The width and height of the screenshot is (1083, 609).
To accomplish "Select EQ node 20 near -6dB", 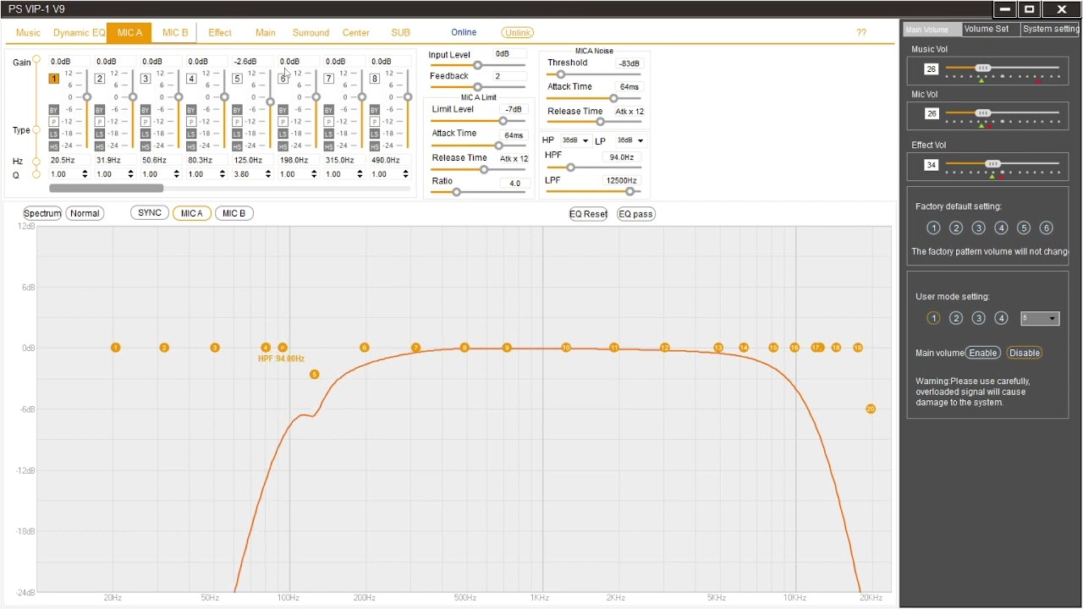I will pos(871,409).
